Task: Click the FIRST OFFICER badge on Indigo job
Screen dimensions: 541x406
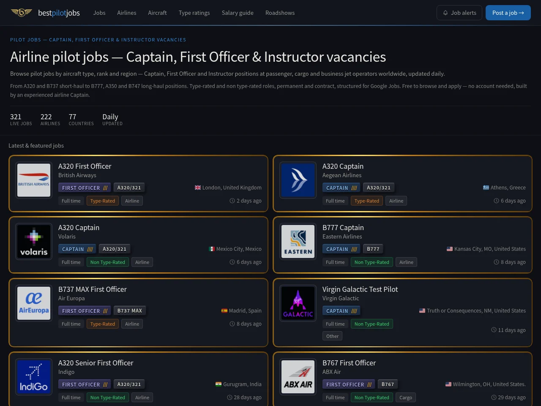Action: click(85, 384)
